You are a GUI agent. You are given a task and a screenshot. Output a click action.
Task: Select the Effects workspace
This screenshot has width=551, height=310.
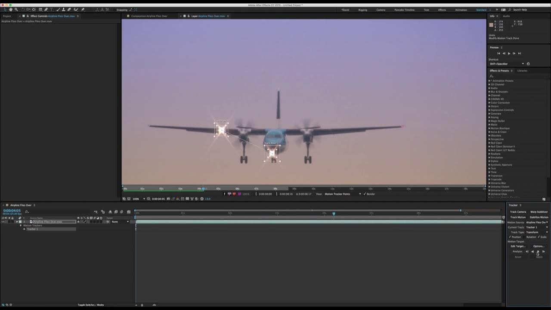(x=442, y=10)
